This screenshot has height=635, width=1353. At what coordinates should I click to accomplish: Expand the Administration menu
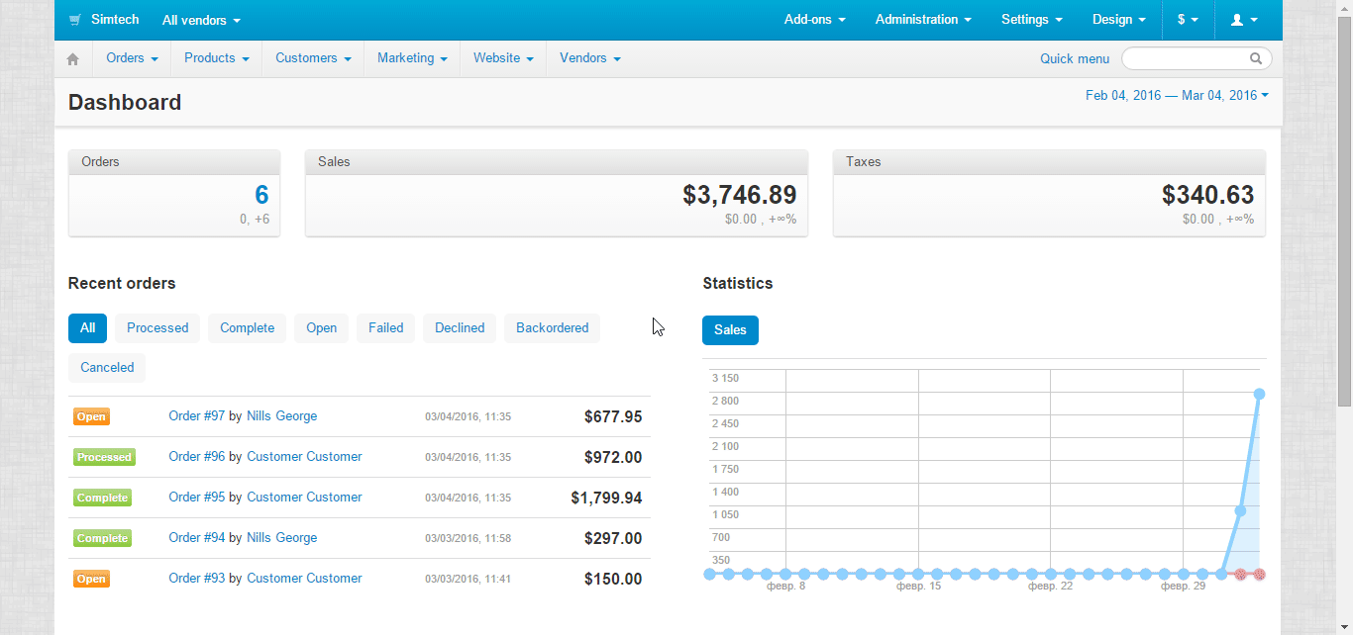click(x=923, y=20)
